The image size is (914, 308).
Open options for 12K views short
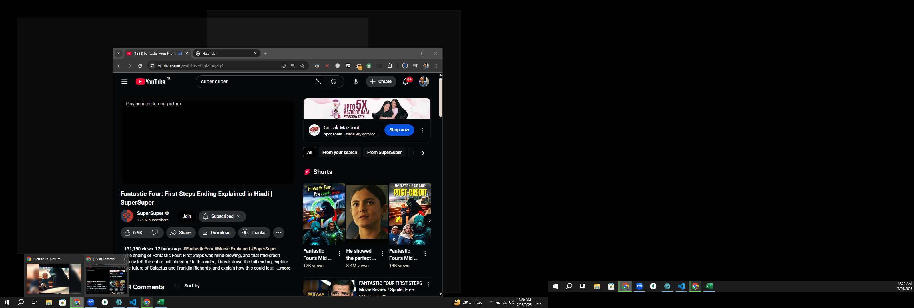[339, 254]
